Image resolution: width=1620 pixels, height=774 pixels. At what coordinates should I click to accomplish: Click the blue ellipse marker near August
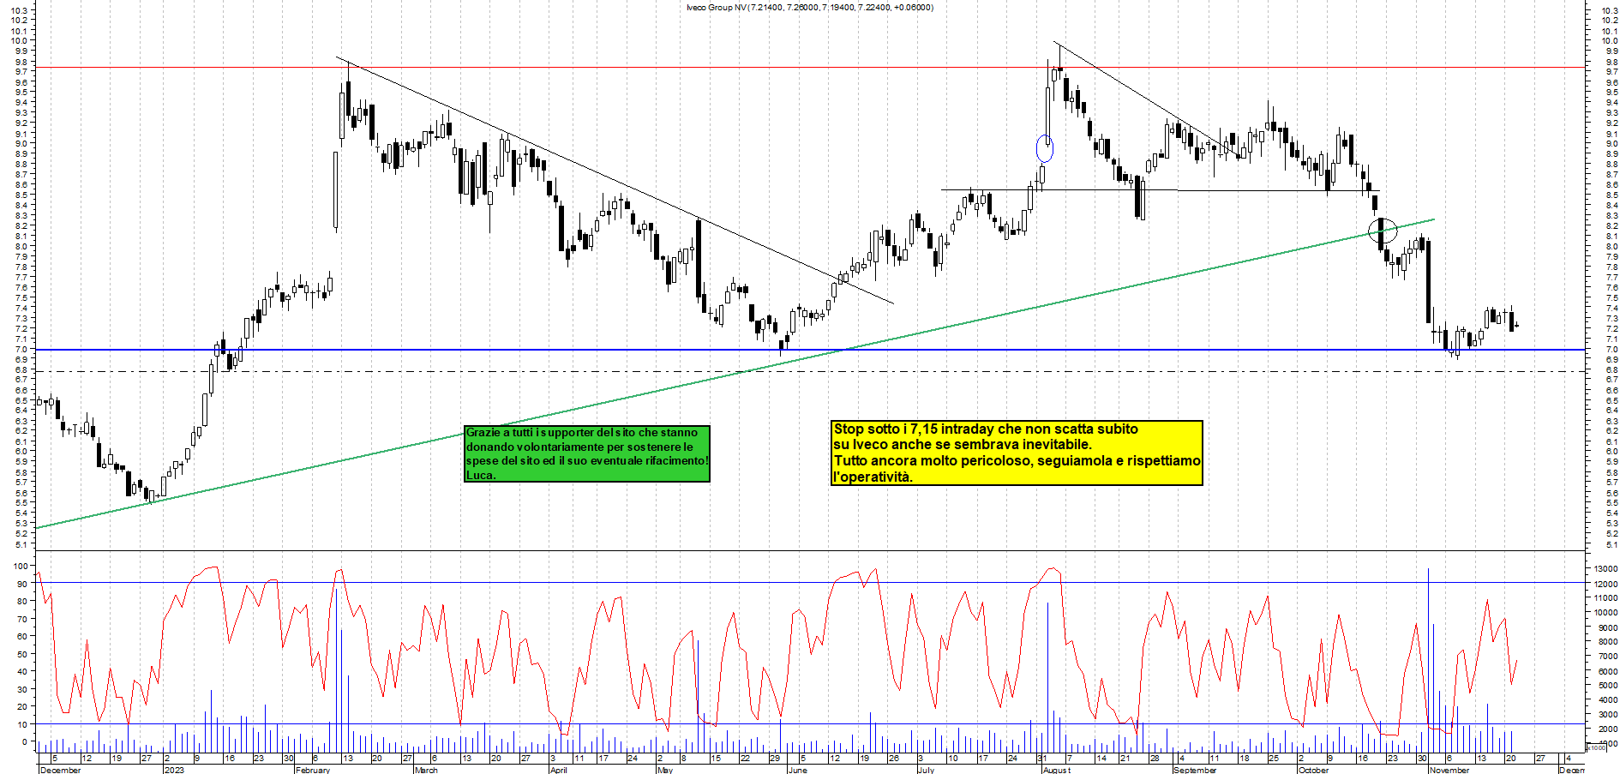(1044, 148)
